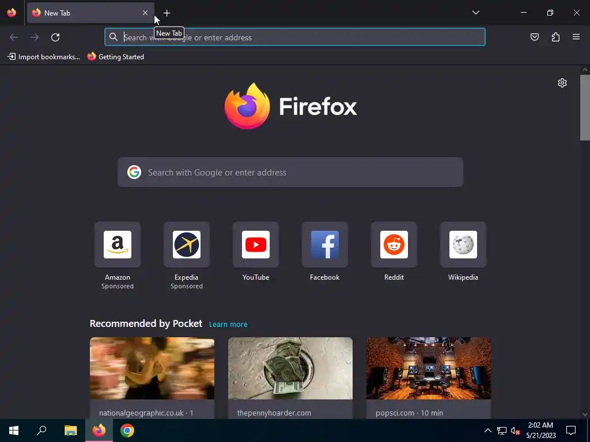Go back one page
The height and width of the screenshot is (442, 590).
[14, 37]
